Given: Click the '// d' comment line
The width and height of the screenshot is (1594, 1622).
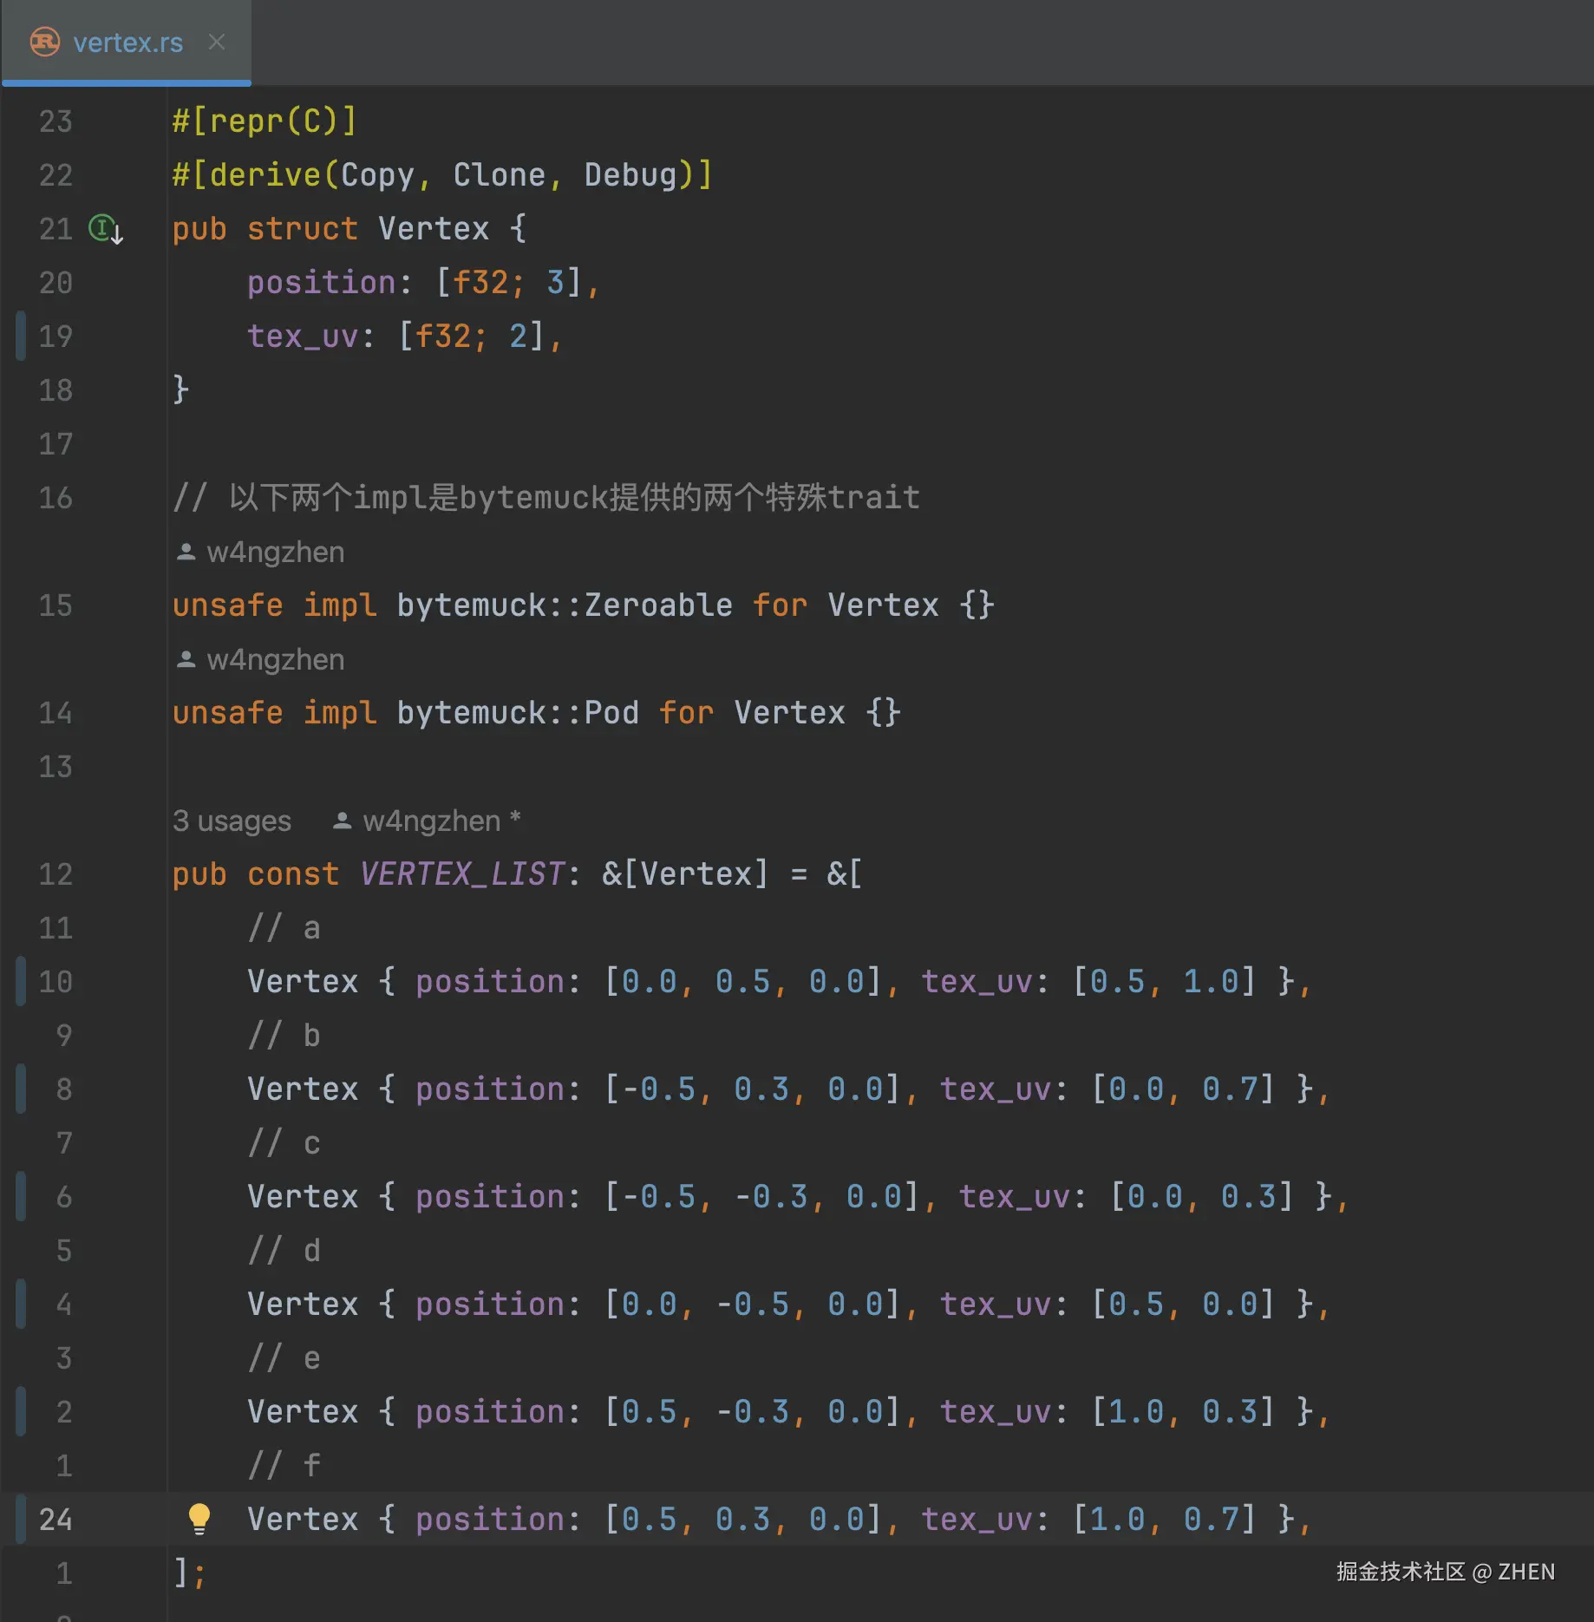Looking at the screenshot, I should [x=284, y=1251].
